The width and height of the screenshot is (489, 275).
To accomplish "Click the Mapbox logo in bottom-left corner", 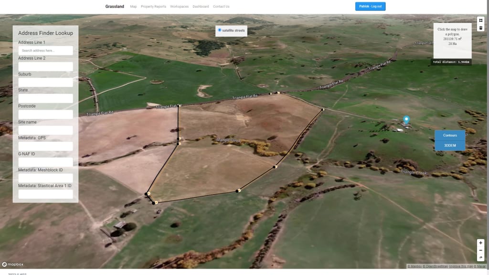I will 13,264.
